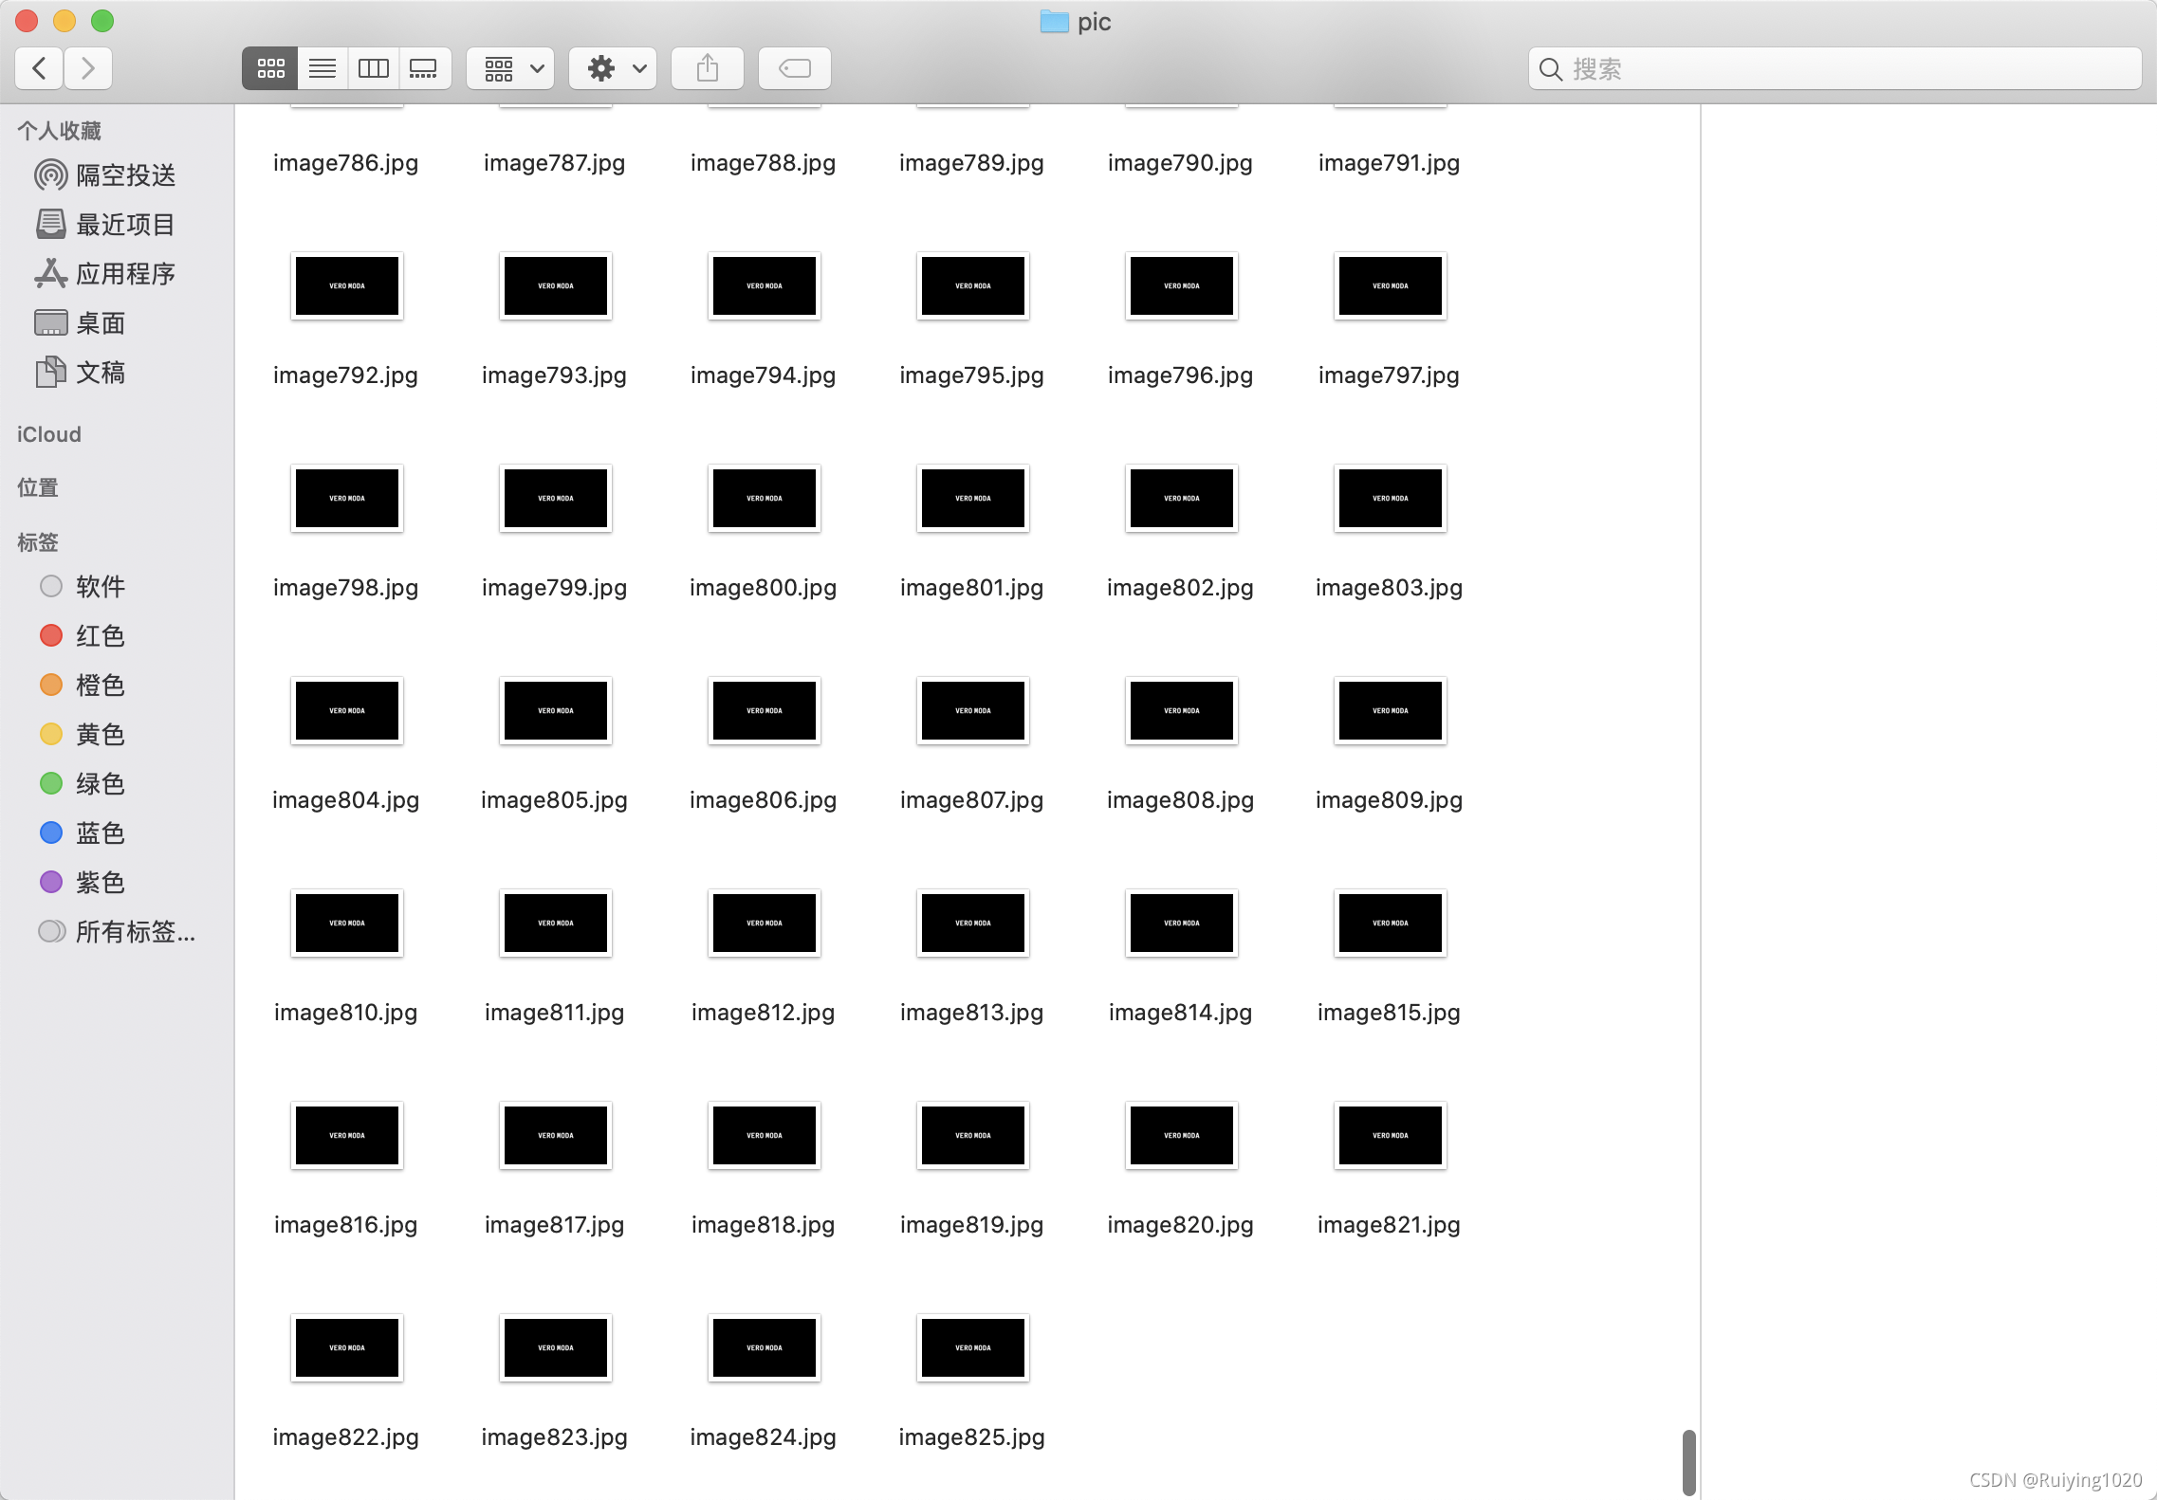Click the iCloud sidebar heading
Image resolution: width=2157 pixels, height=1500 pixels.
(x=49, y=434)
